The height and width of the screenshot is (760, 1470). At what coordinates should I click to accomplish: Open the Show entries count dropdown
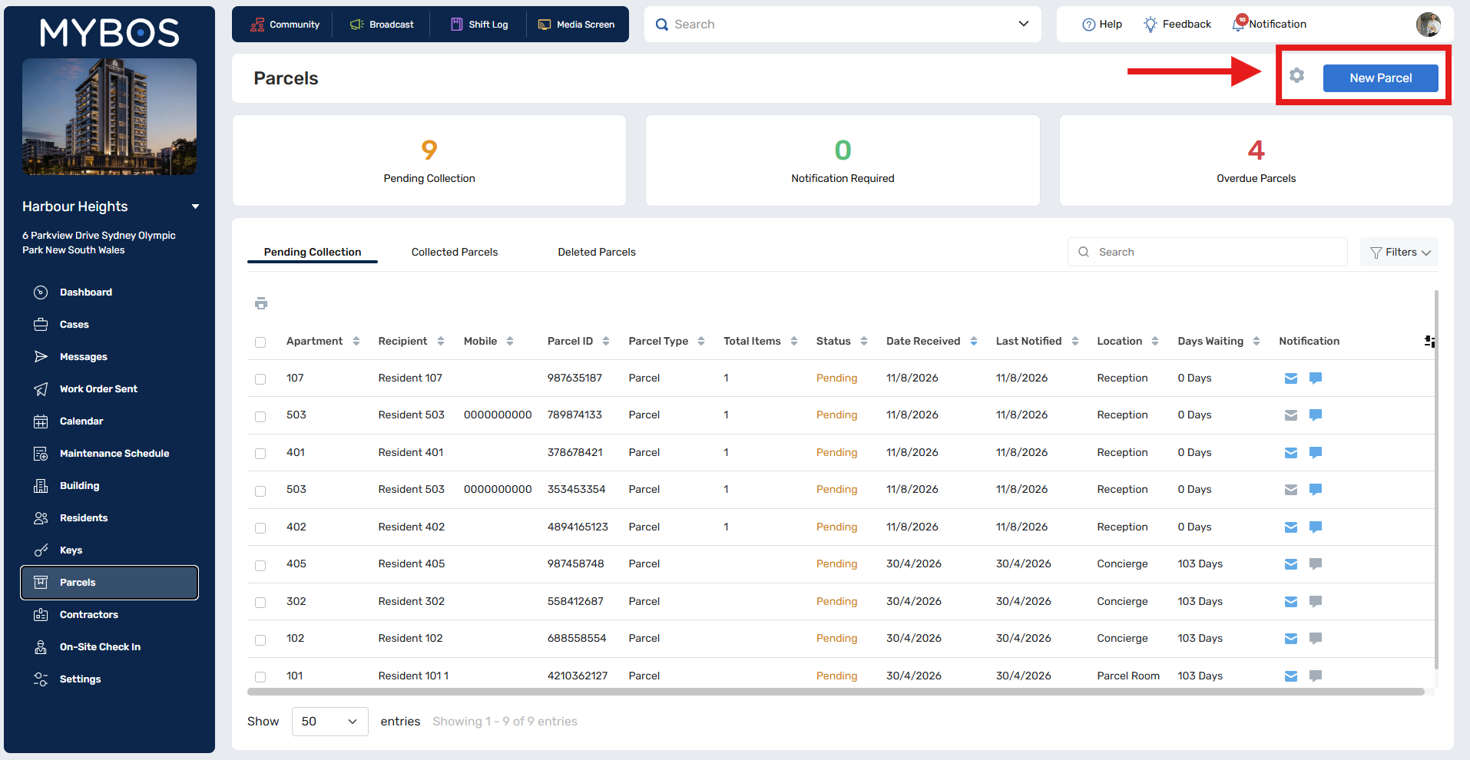329,722
